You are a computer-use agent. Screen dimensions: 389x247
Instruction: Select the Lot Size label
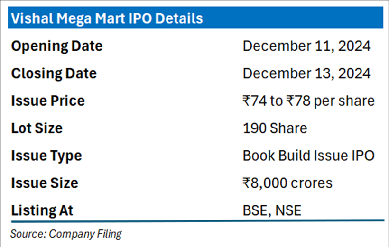37,128
